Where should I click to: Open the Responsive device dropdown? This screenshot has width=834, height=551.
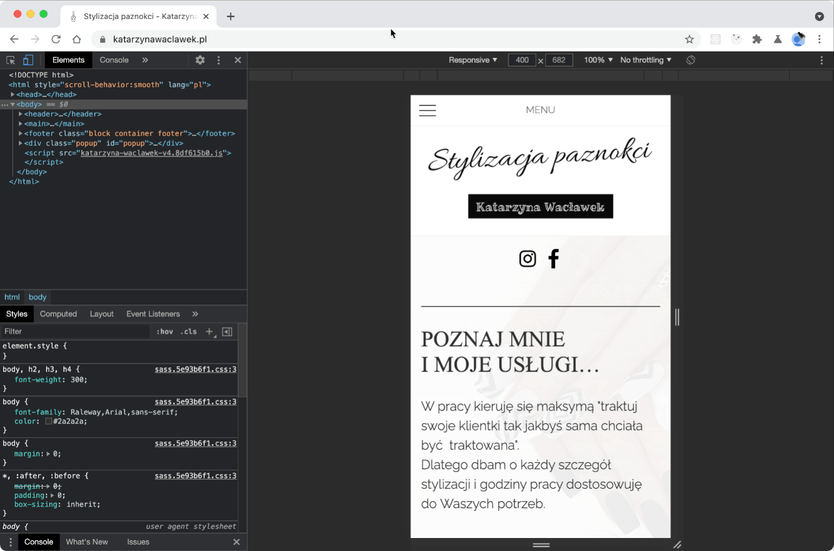click(471, 60)
